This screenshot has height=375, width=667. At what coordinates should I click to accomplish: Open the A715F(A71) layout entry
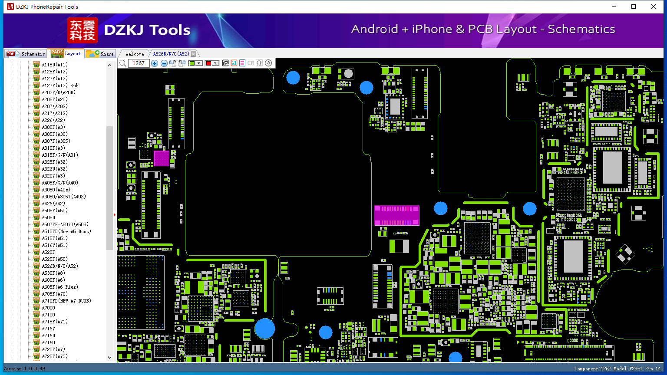coord(55,322)
